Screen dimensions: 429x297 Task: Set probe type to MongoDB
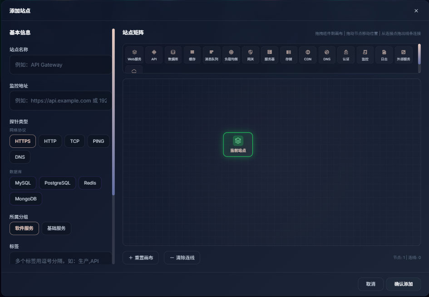26,199
